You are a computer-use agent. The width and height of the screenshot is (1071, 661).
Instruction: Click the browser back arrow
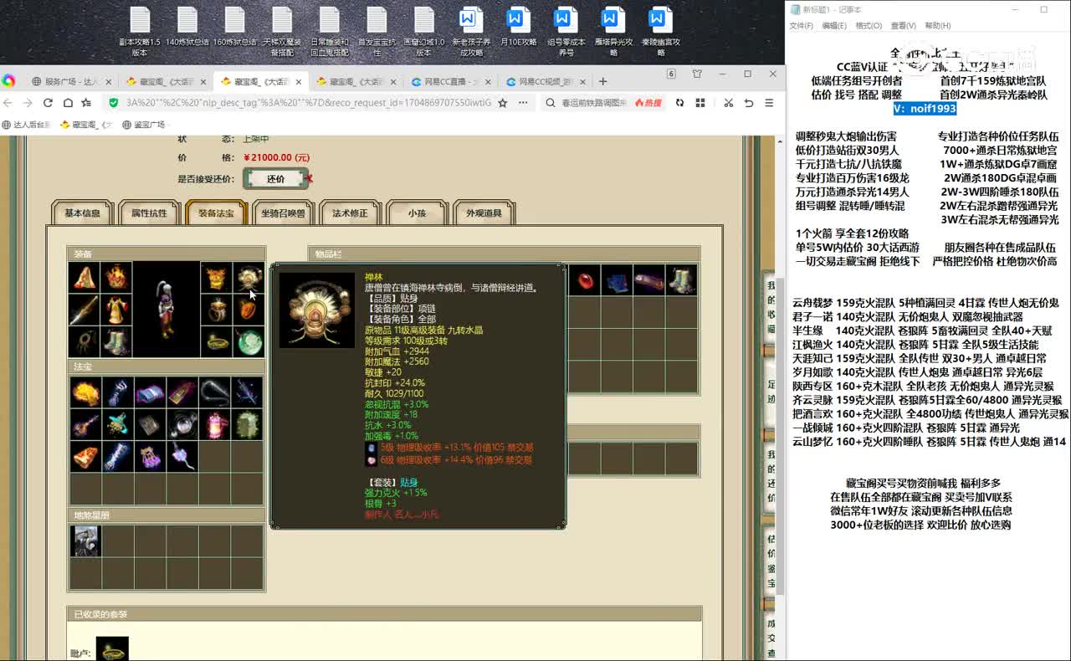tap(8, 103)
